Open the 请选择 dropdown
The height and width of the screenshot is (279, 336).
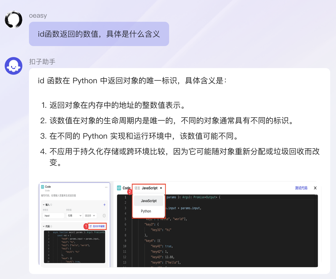(x=90, y=216)
